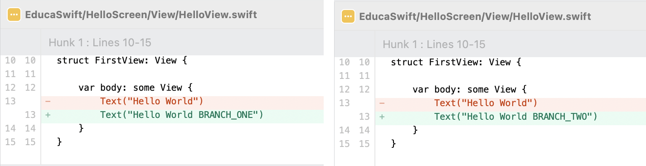Click the var body line in the left diff

click(x=182, y=88)
